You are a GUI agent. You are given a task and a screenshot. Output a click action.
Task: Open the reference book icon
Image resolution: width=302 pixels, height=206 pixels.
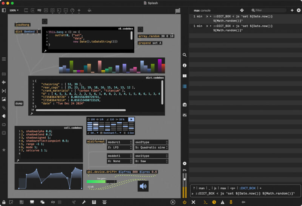coord(185,76)
